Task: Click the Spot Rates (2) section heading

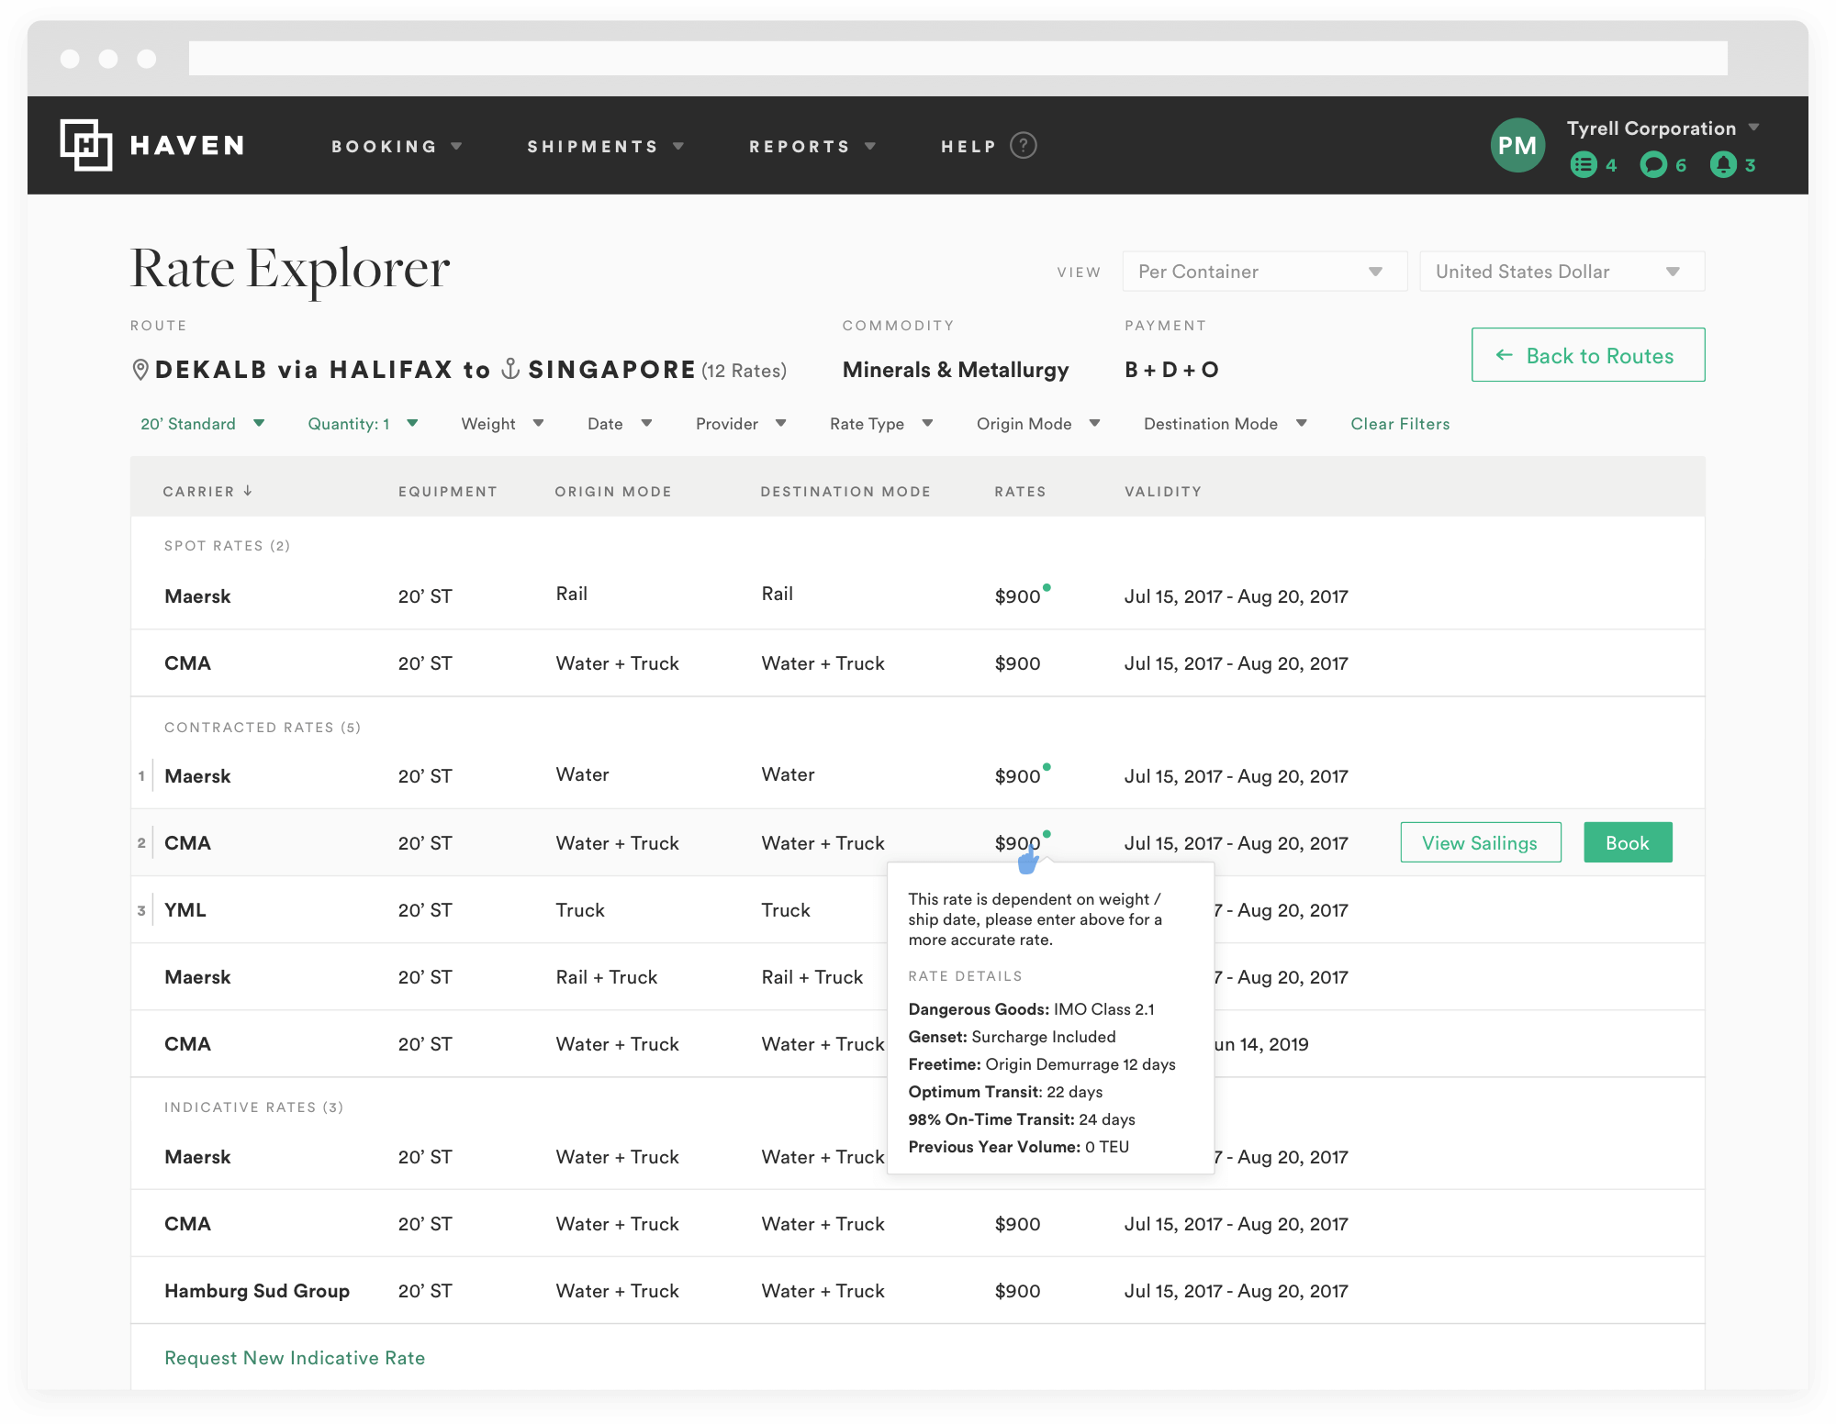Action: (x=227, y=546)
